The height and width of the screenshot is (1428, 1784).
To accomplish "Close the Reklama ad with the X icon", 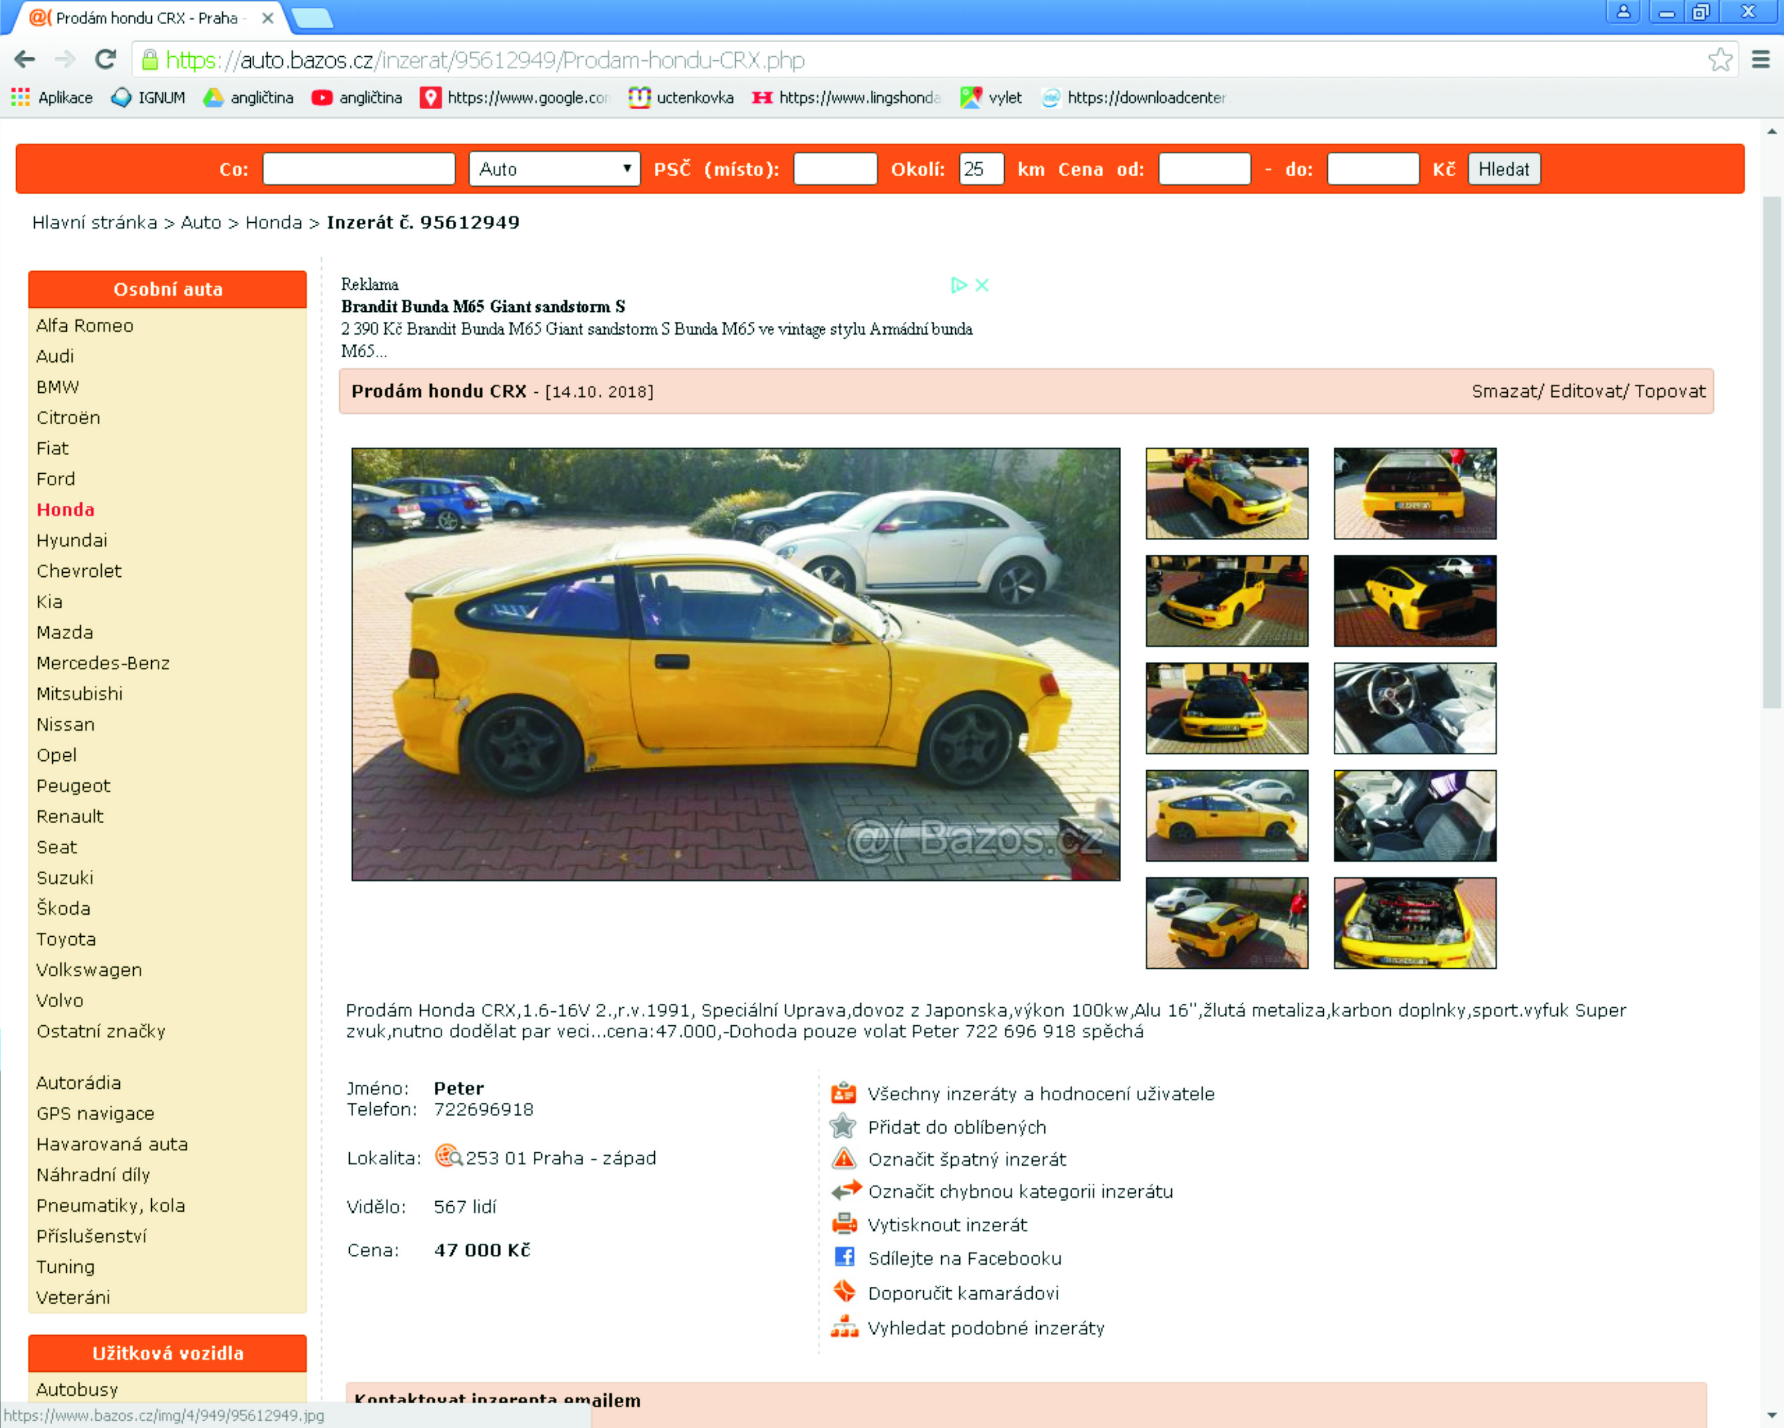I will point(982,285).
